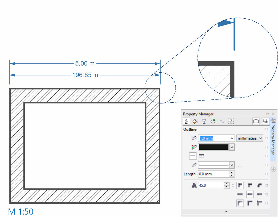
Task: Select the vertical Property Manager side tab
Action: (x=273, y=139)
